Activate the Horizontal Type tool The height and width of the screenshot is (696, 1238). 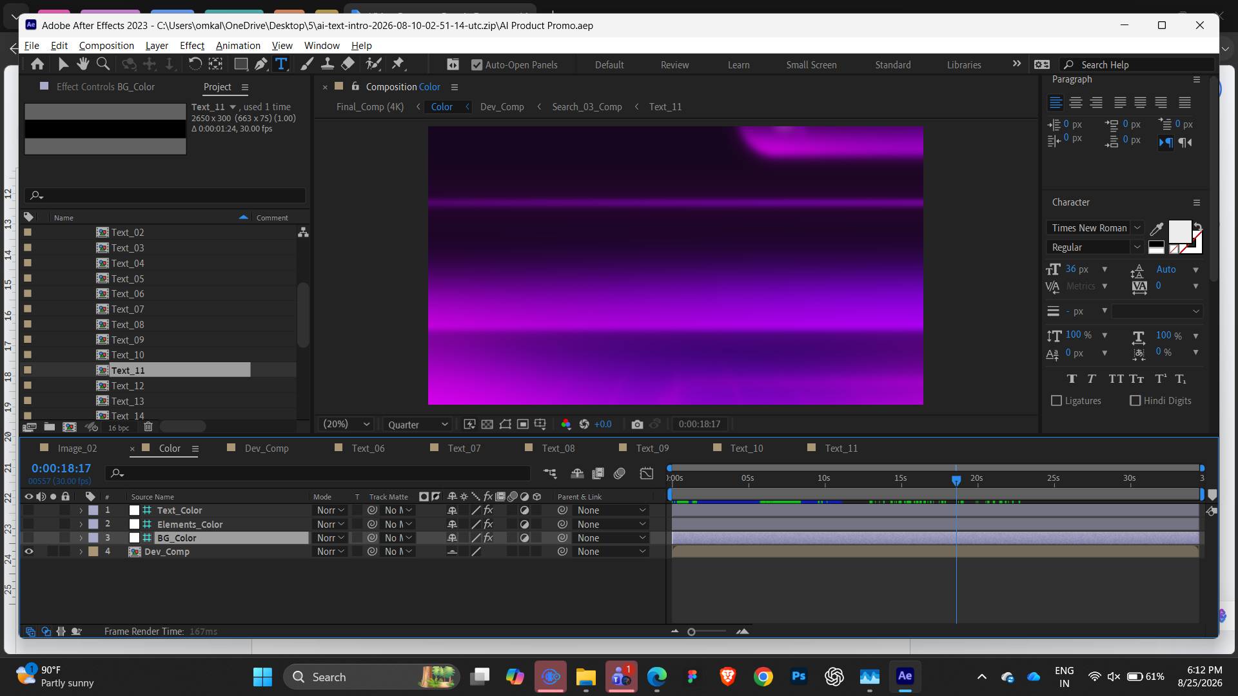[x=281, y=64]
